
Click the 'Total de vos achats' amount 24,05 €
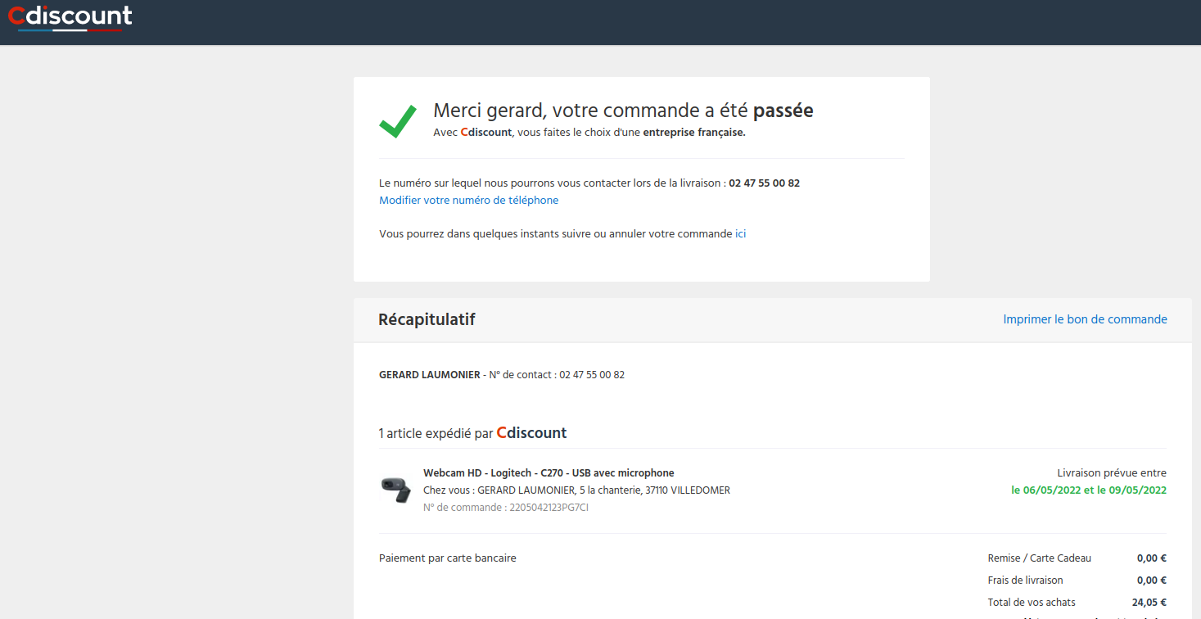click(x=1149, y=603)
